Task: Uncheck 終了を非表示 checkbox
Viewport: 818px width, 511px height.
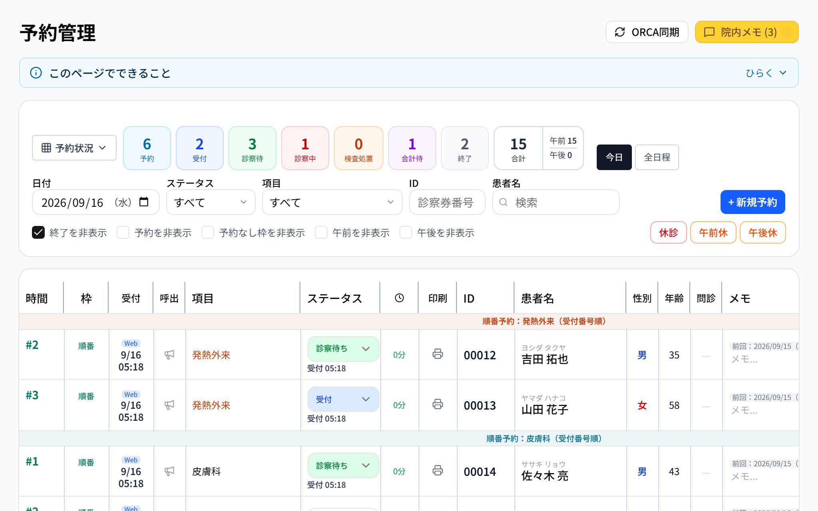Action: [x=38, y=232]
